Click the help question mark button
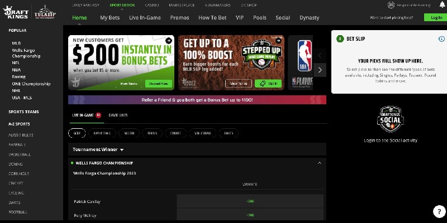 coord(439,211)
